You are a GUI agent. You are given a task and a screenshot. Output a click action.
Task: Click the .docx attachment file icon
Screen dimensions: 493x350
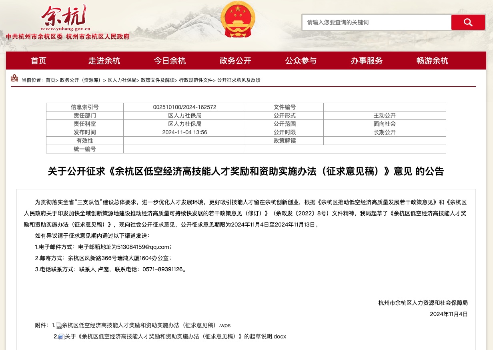click(61, 337)
